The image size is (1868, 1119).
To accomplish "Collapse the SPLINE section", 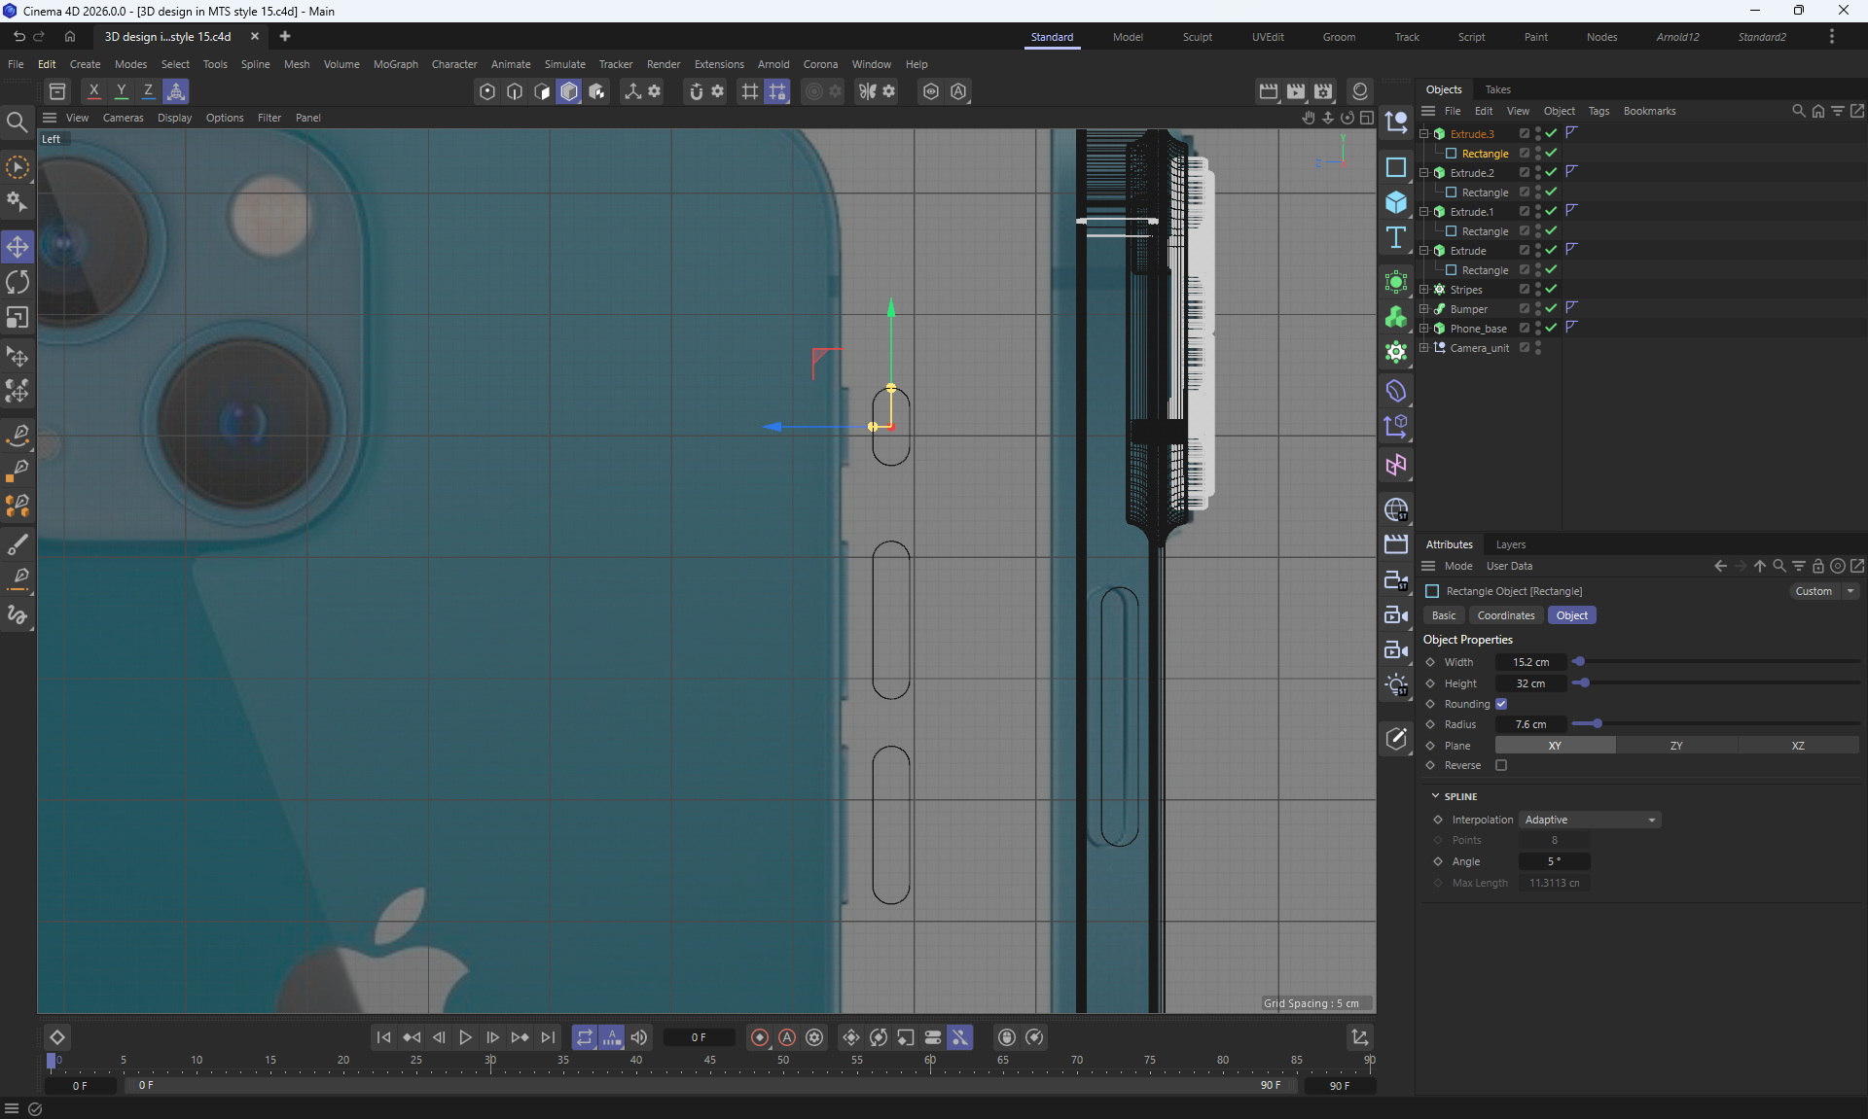I will 1435,796.
